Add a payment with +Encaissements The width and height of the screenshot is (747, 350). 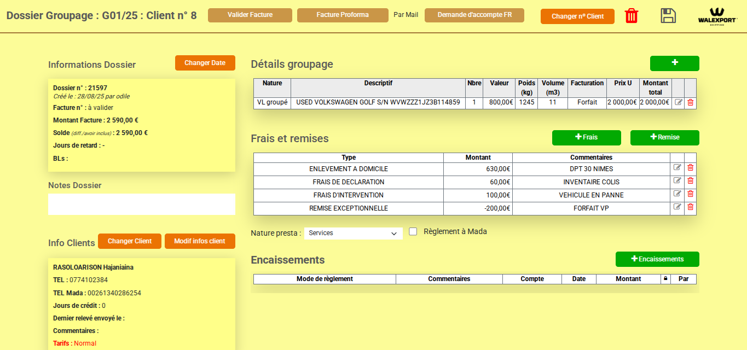coord(657,259)
